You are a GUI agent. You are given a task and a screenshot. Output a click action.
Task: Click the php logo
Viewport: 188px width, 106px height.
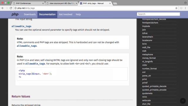point(15,14)
